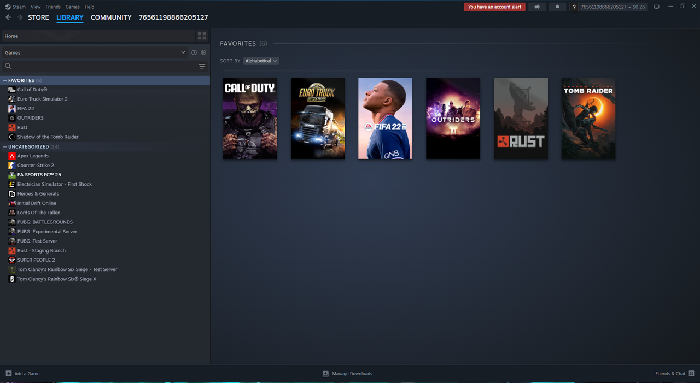Collapse the UNCATEGORIZED category
Screen dimensions: 700x383
(5, 146)
